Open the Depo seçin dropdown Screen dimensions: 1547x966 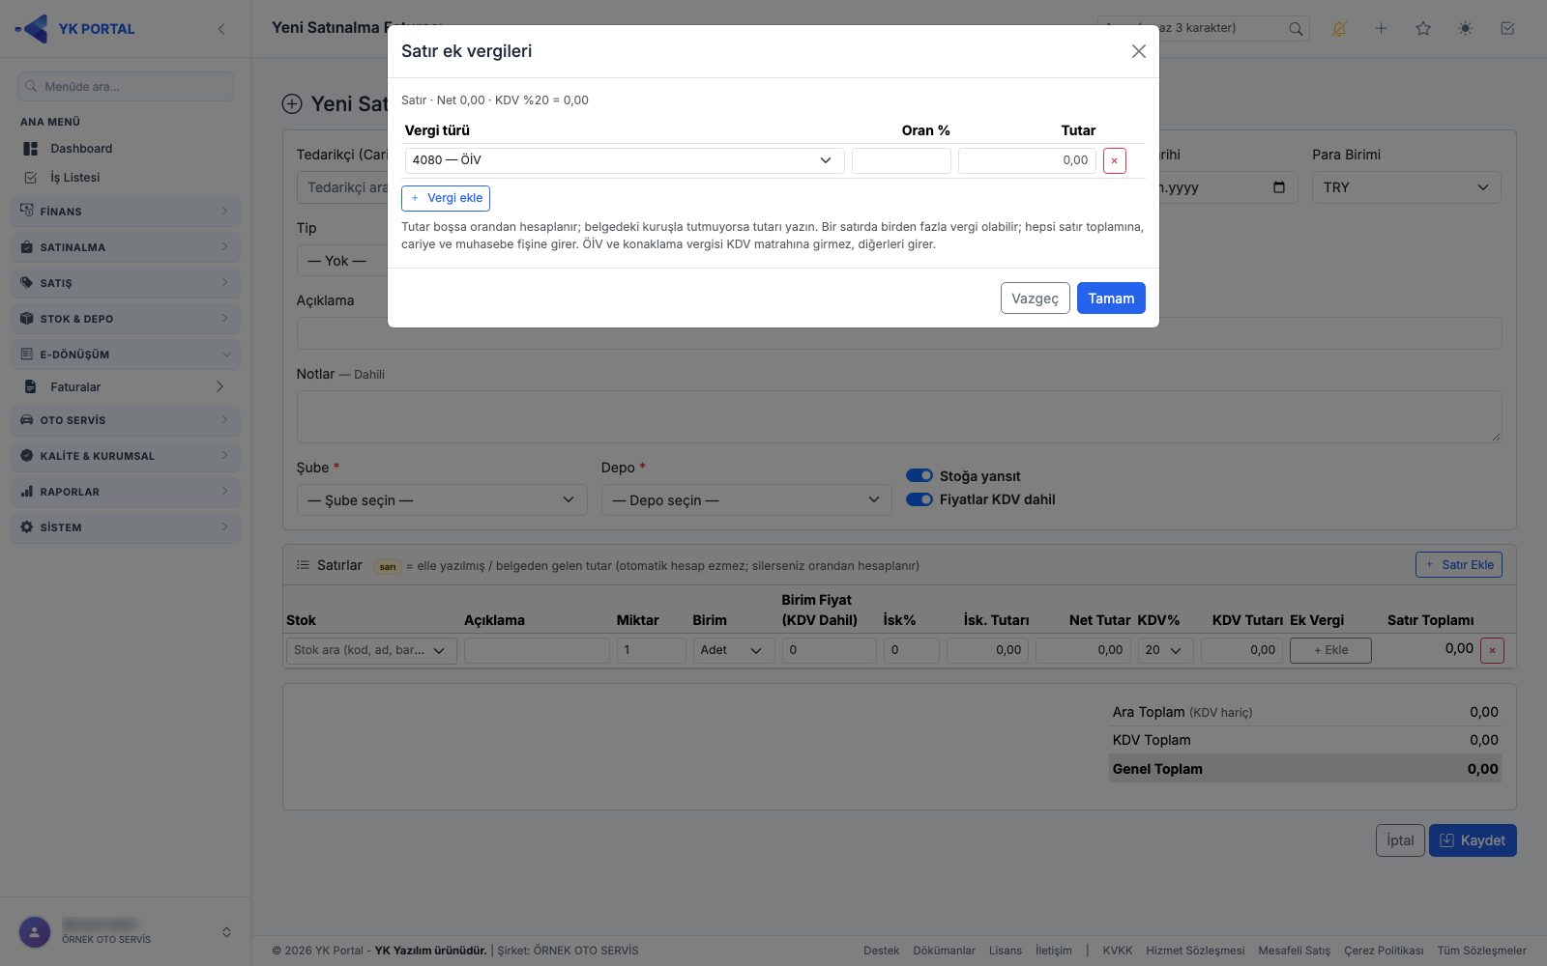coord(746,500)
